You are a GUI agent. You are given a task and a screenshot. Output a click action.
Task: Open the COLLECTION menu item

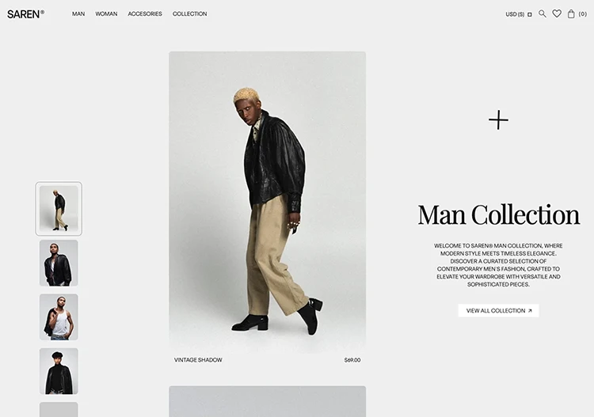190,14
